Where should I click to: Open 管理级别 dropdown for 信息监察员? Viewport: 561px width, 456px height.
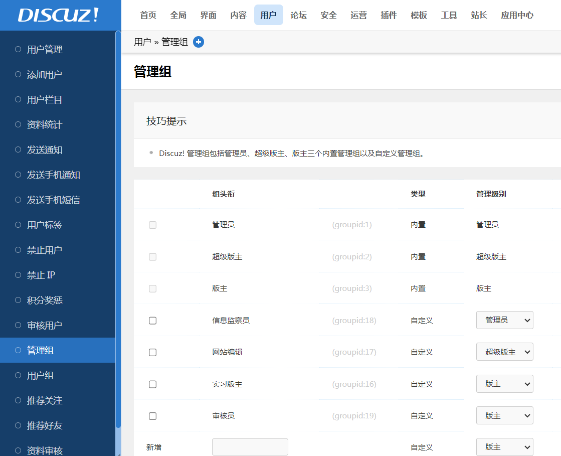pyautogui.click(x=504, y=320)
